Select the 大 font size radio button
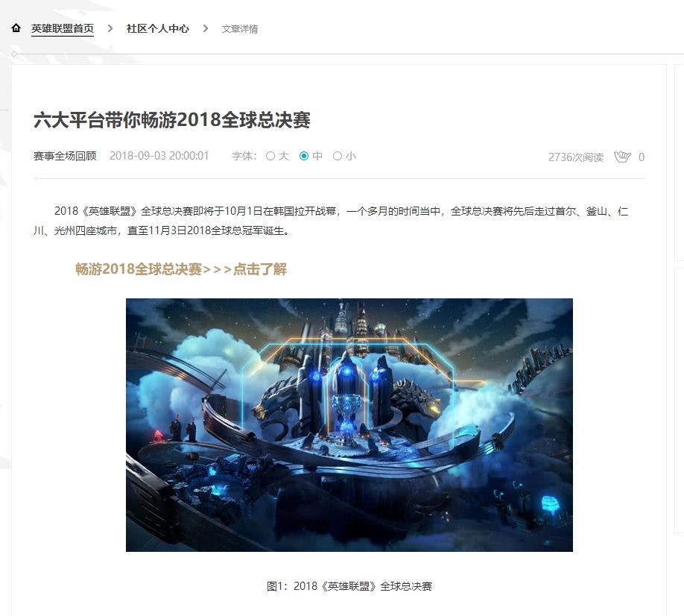The width and height of the screenshot is (684, 616). pyautogui.click(x=270, y=156)
